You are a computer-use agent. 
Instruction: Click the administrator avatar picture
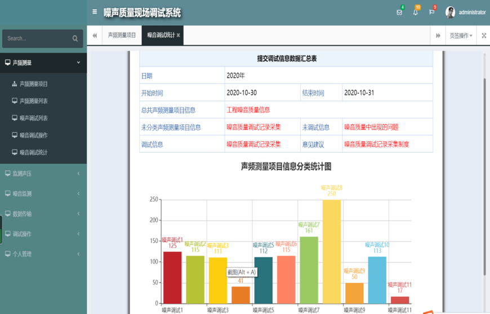[x=450, y=12]
